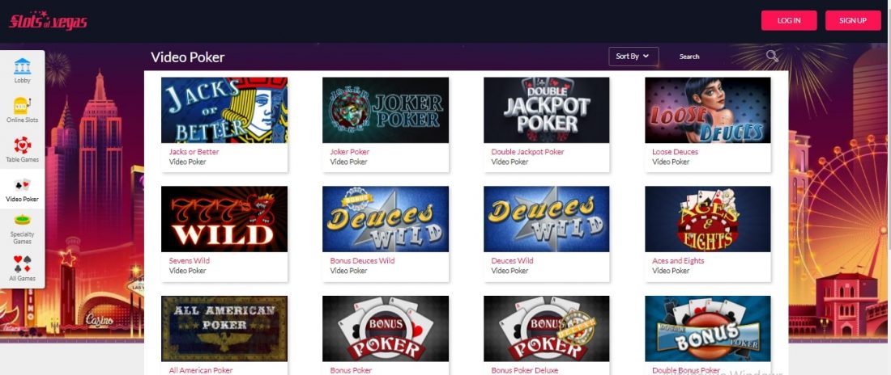Click the Slots of Vegas logo
Screen dimensions: 891x375
click(48, 20)
